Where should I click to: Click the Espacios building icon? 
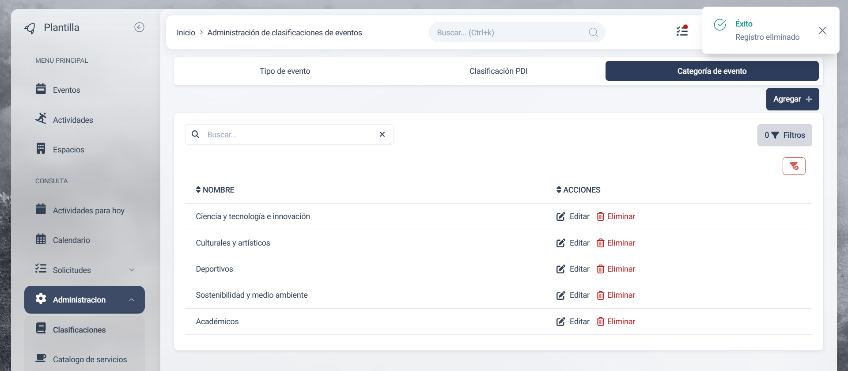pos(41,148)
